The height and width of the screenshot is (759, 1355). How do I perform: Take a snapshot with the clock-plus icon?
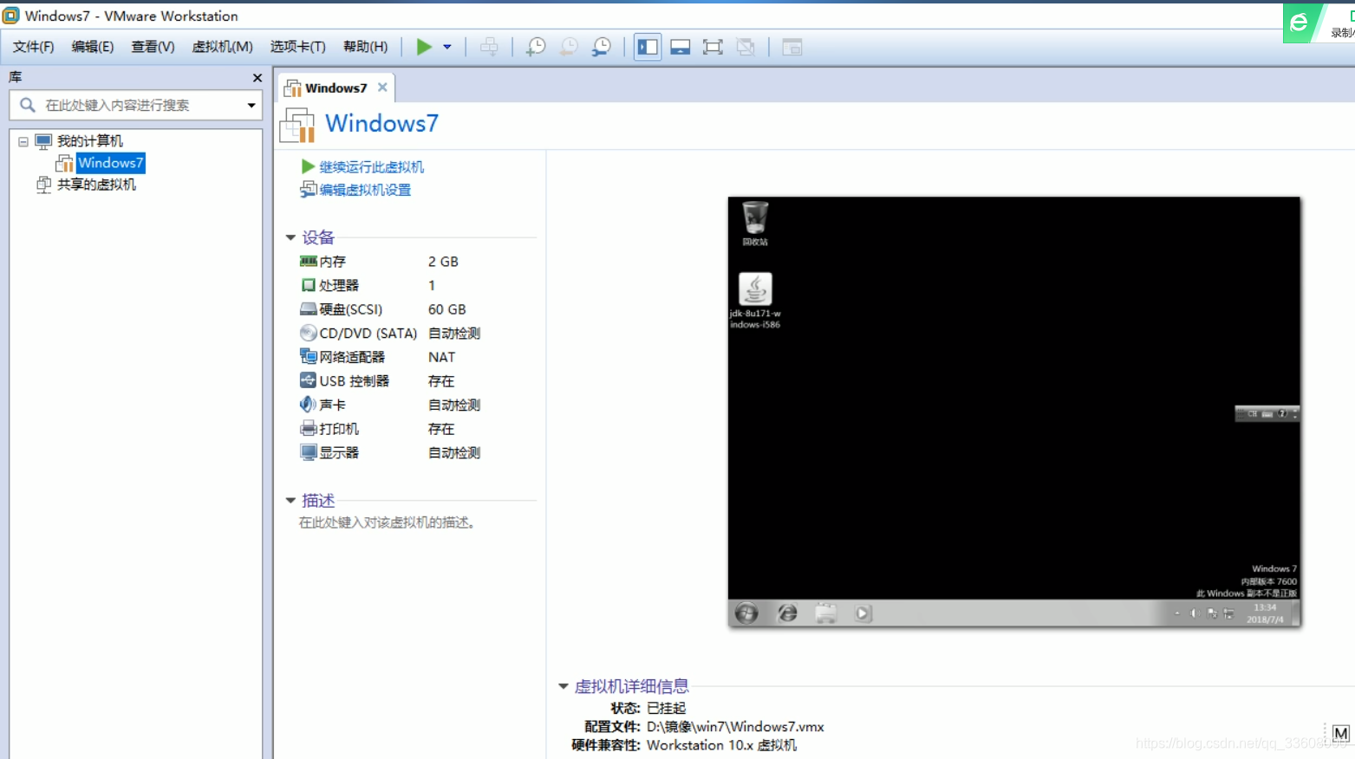(x=536, y=47)
